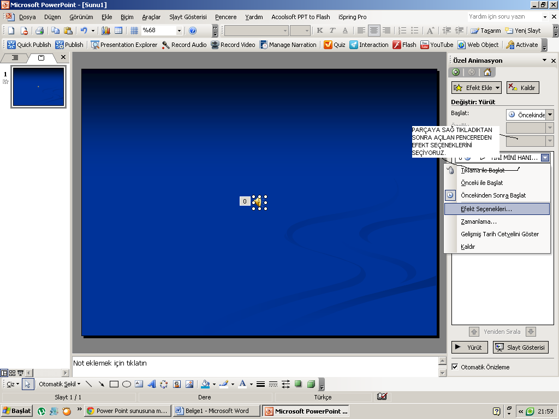The image size is (559, 419).
Task: Pick the Rectangle drawing tool
Action: tap(114, 384)
